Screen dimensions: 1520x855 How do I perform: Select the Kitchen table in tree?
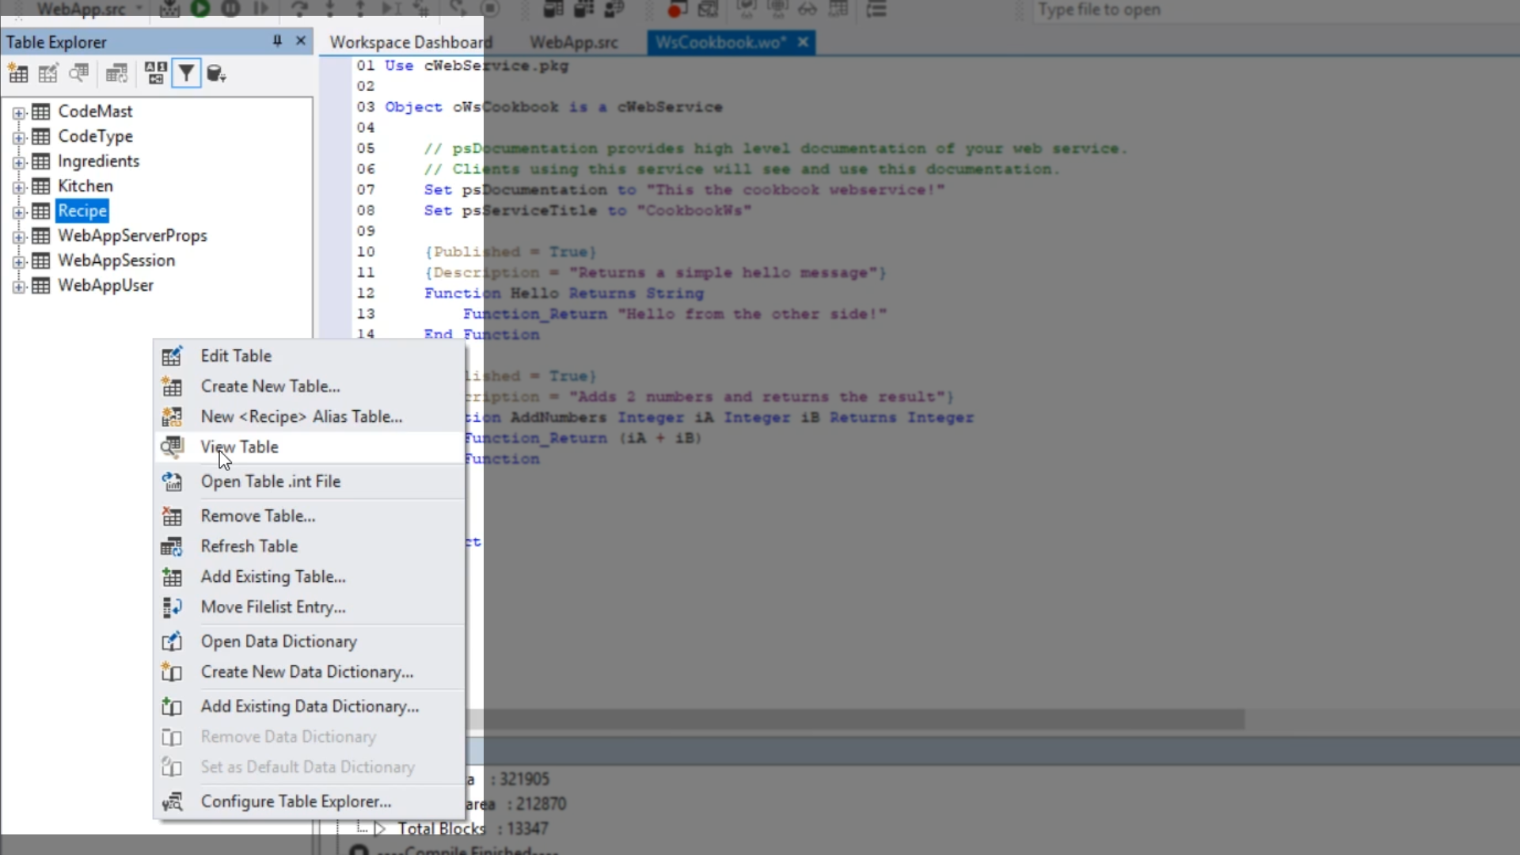(x=85, y=186)
